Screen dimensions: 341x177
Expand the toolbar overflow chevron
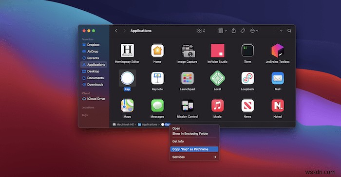tap(281, 31)
